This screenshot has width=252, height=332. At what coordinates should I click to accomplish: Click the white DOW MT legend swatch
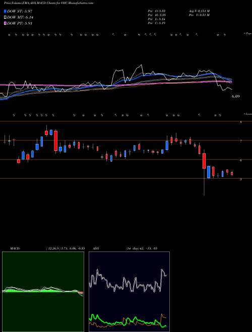pyautogui.click(x=5, y=18)
